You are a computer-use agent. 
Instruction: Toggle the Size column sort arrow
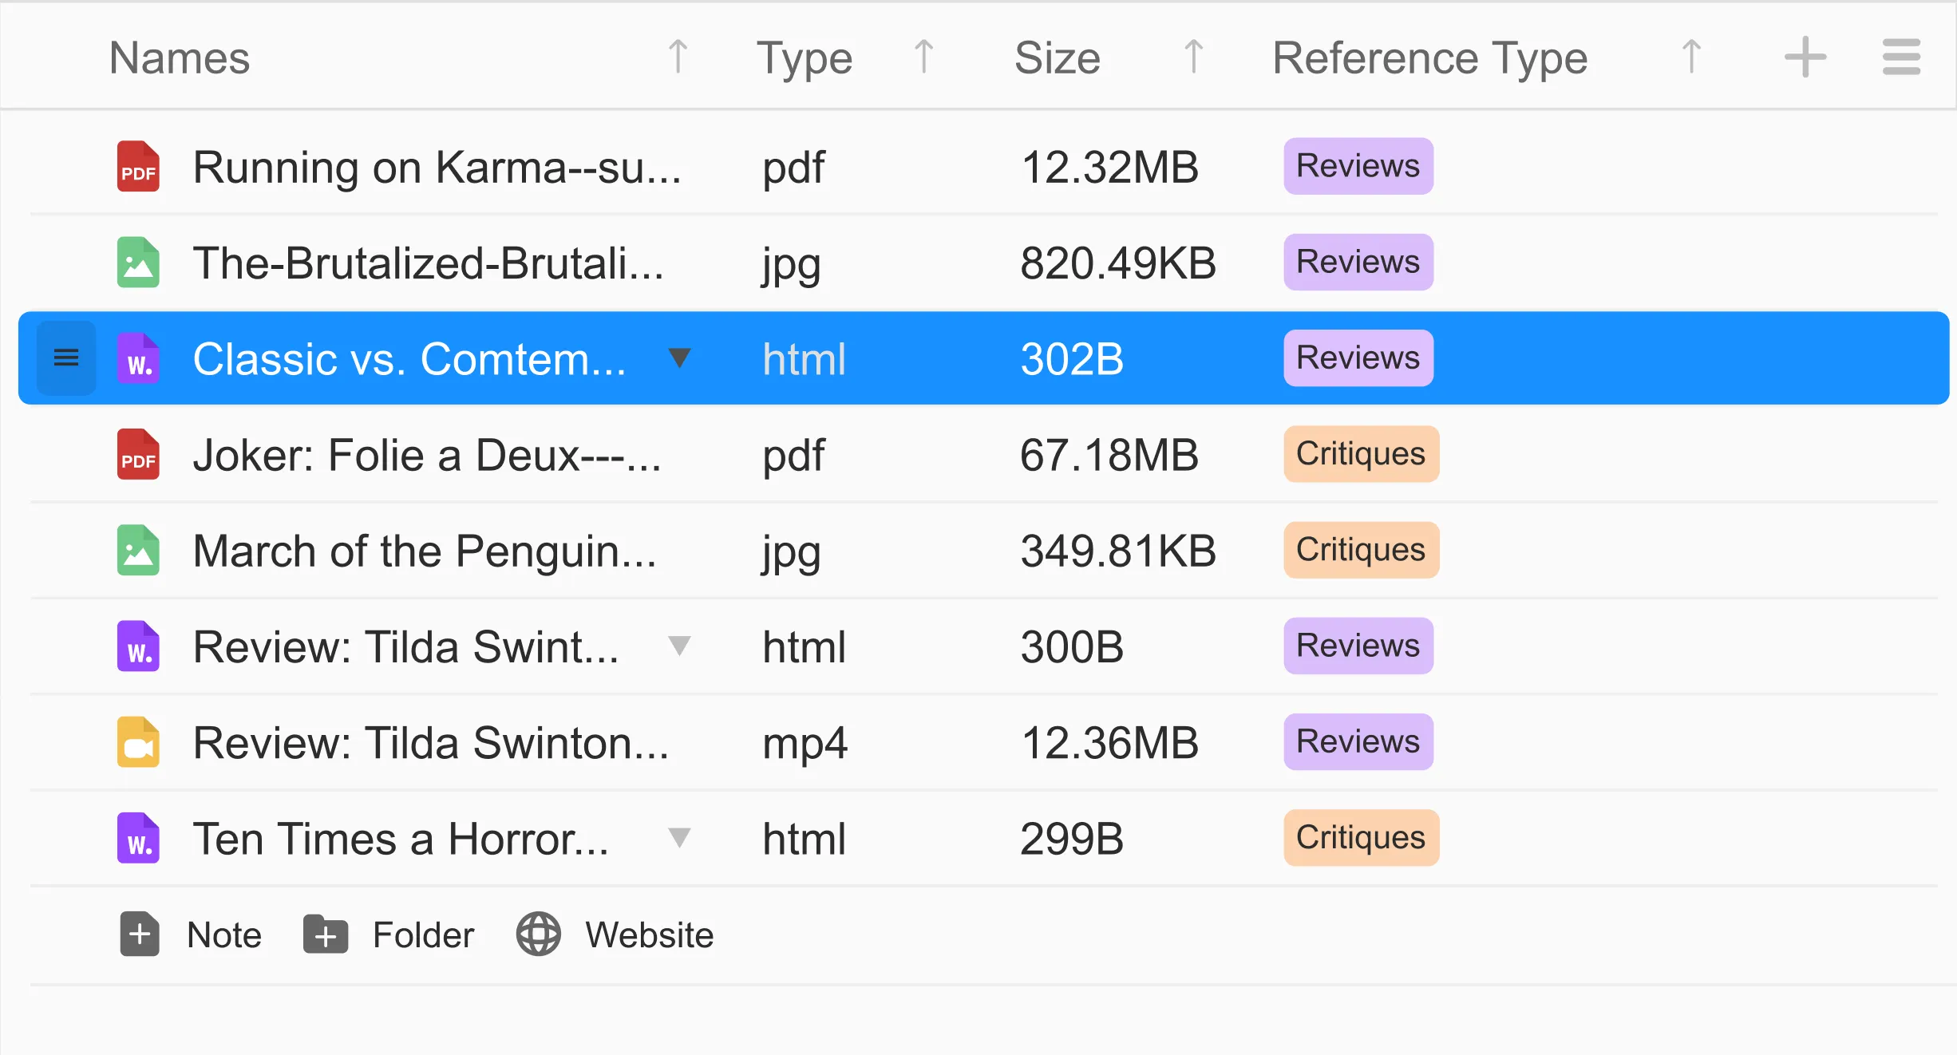[1193, 57]
